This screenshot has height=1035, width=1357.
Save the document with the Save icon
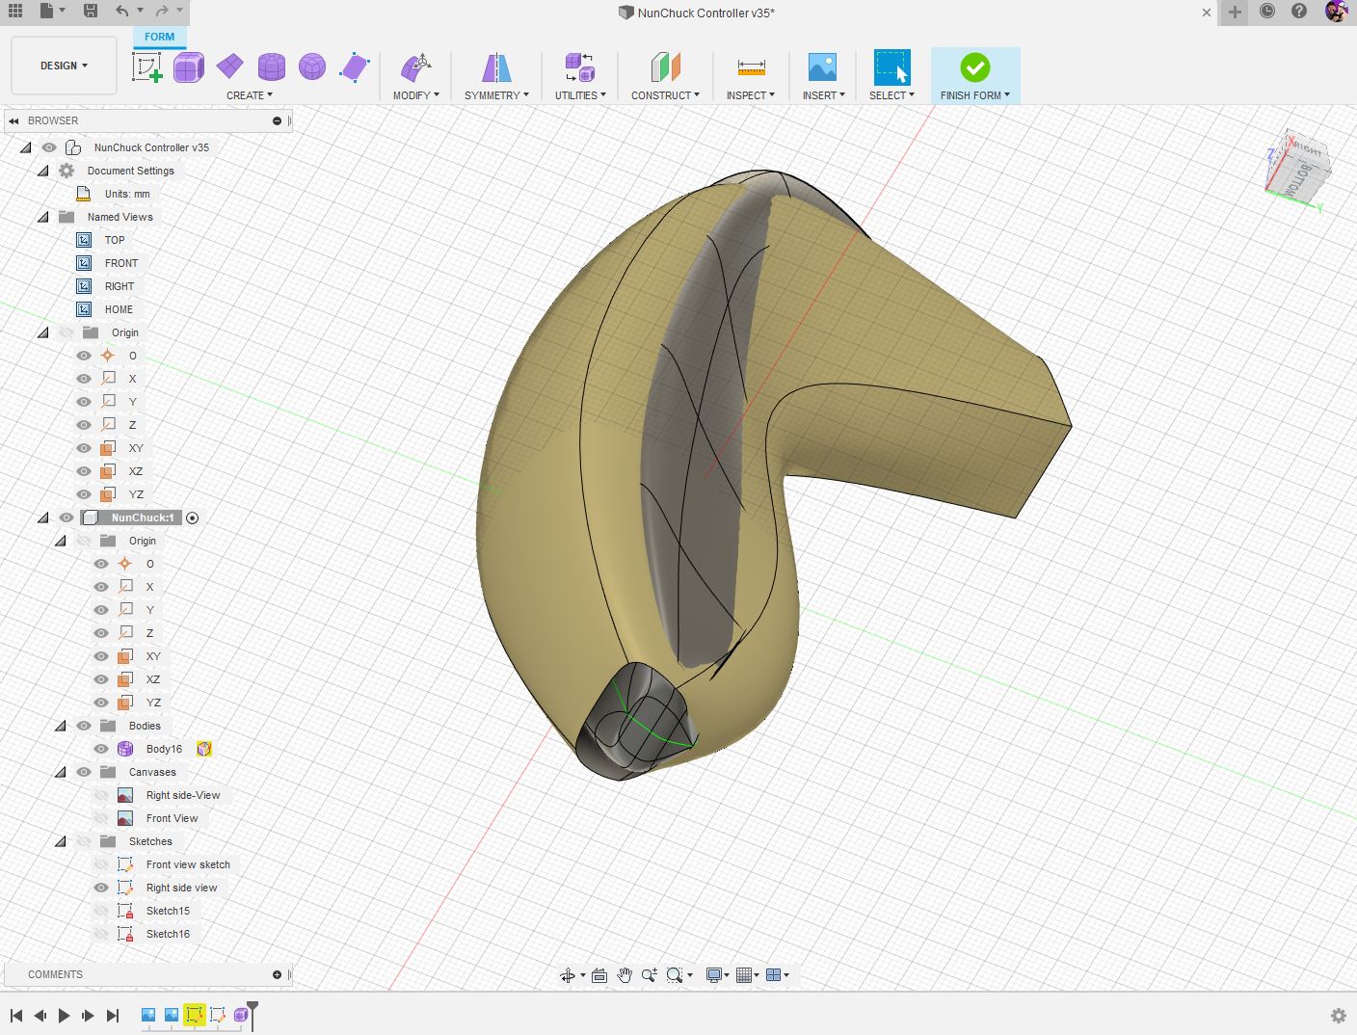(91, 12)
